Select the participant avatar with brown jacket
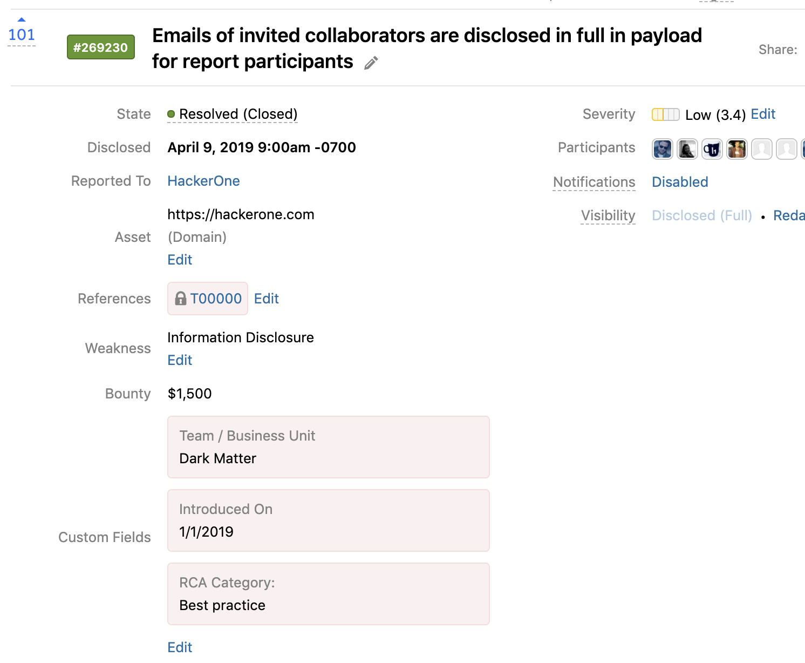805x663 pixels. [x=737, y=148]
